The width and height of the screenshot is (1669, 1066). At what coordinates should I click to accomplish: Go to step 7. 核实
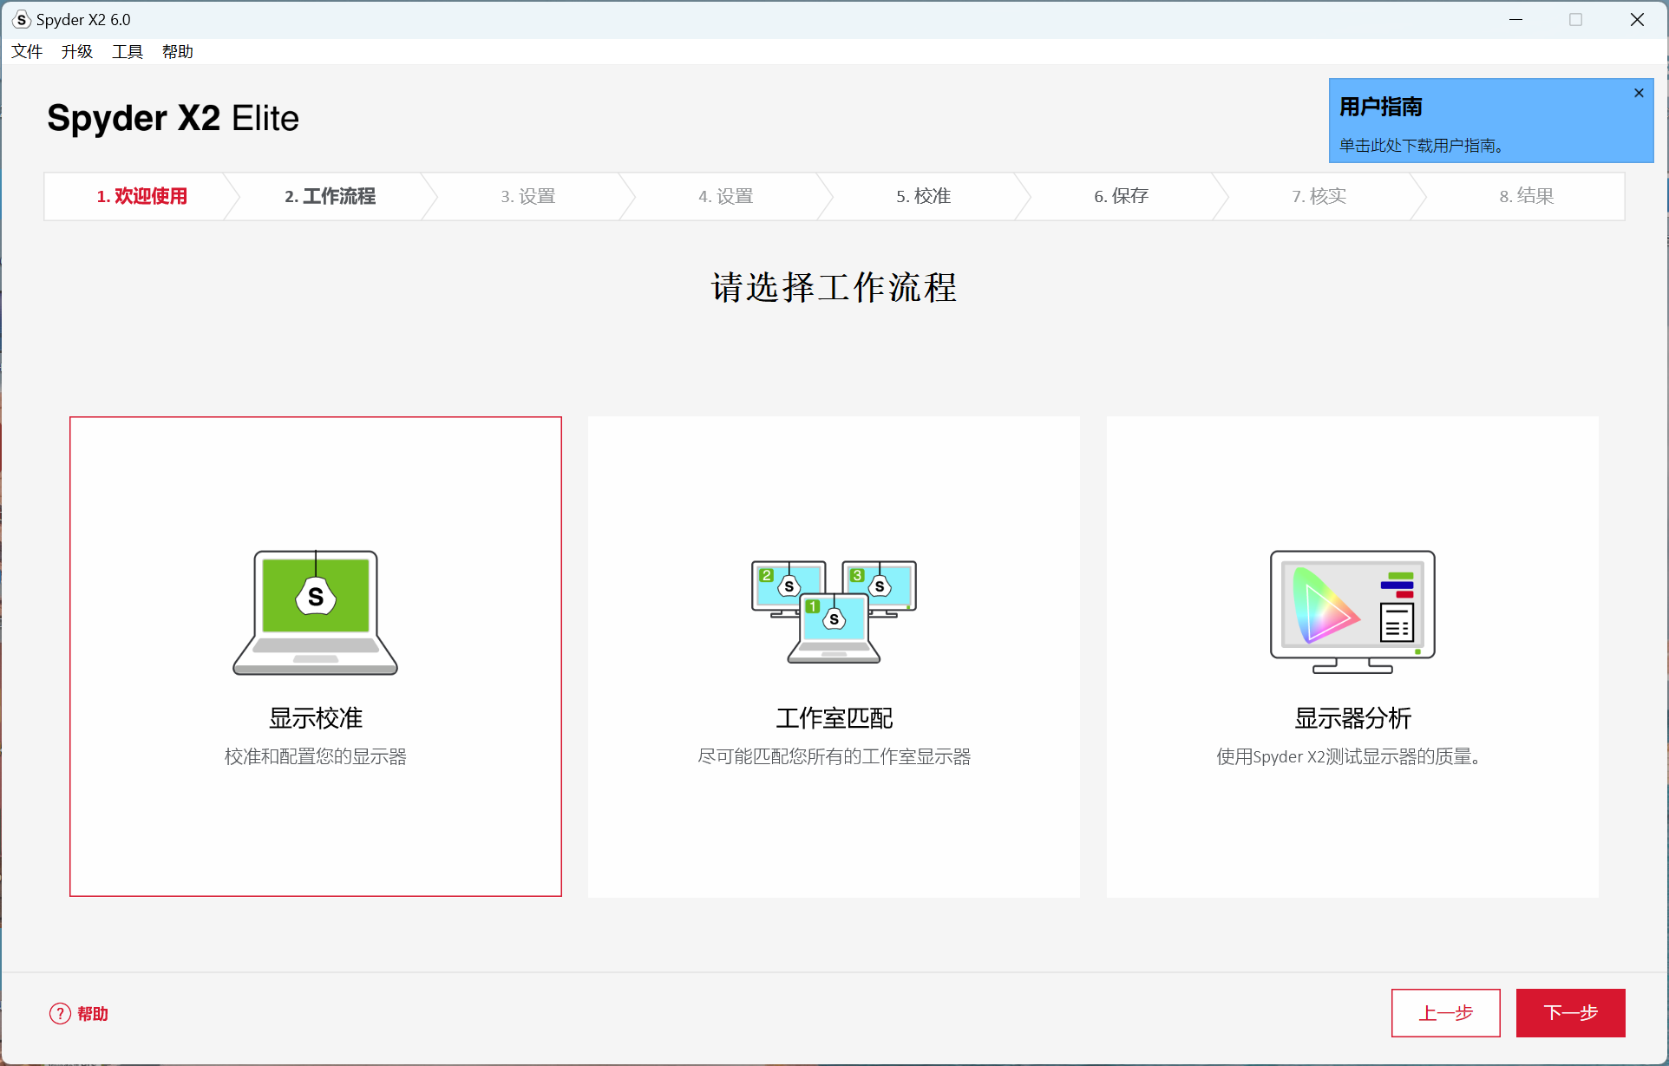click(x=1319, y=196)
